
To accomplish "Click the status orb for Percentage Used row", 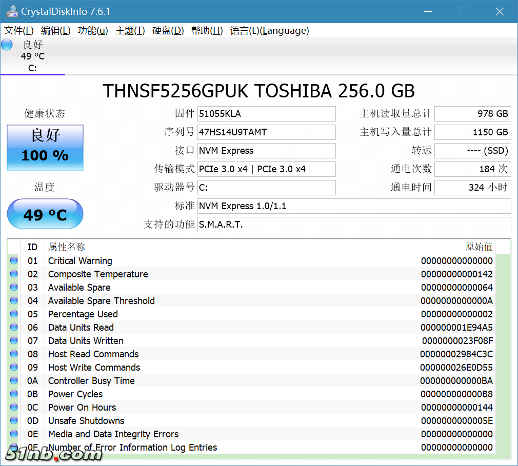I will point(14,314).
